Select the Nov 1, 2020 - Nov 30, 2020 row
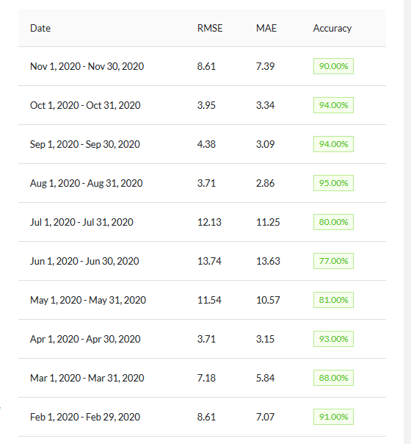Screen dimensions: 411x444 [x=202, y=66]
